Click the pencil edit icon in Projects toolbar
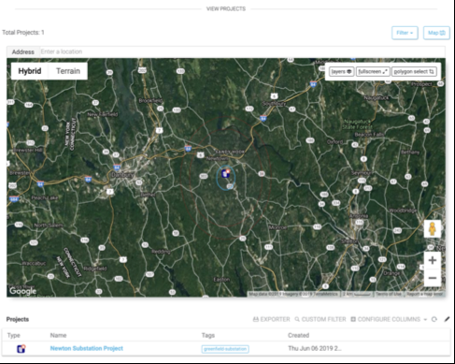455x364 pixels. point(447,319)
